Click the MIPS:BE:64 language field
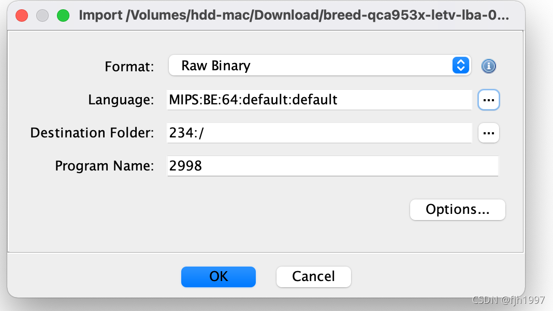The height and width of the screenshot is (311, 553). (319, 100)
